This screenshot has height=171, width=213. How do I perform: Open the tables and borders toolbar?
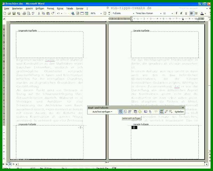[x=77, y=13]
